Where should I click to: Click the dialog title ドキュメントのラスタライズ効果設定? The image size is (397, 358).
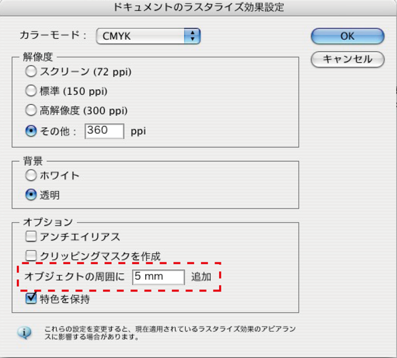pos(198,7)
